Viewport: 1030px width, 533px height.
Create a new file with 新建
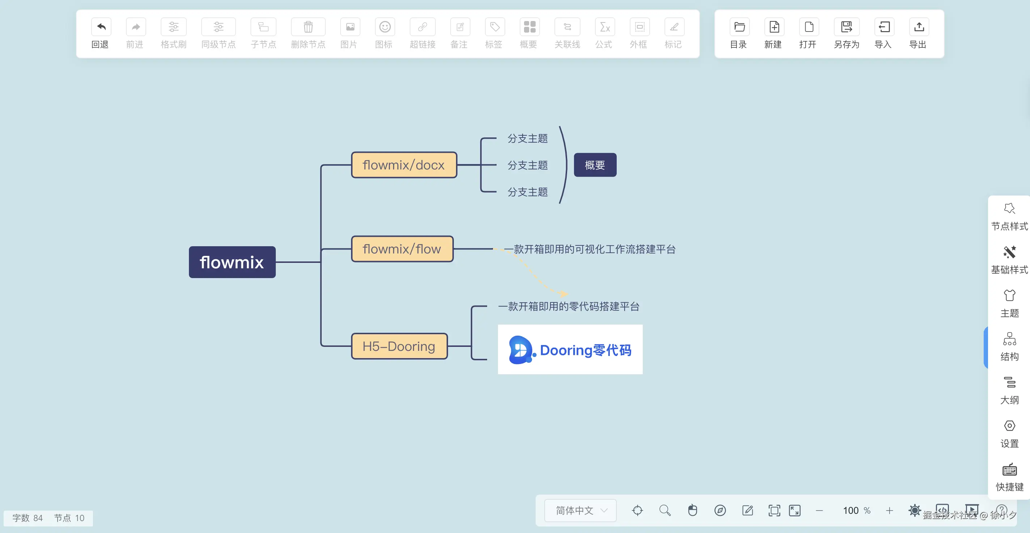click(774, 27)
